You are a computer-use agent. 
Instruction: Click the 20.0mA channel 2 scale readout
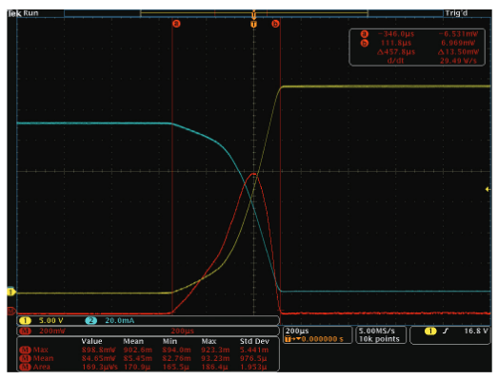tap(119, 321)
